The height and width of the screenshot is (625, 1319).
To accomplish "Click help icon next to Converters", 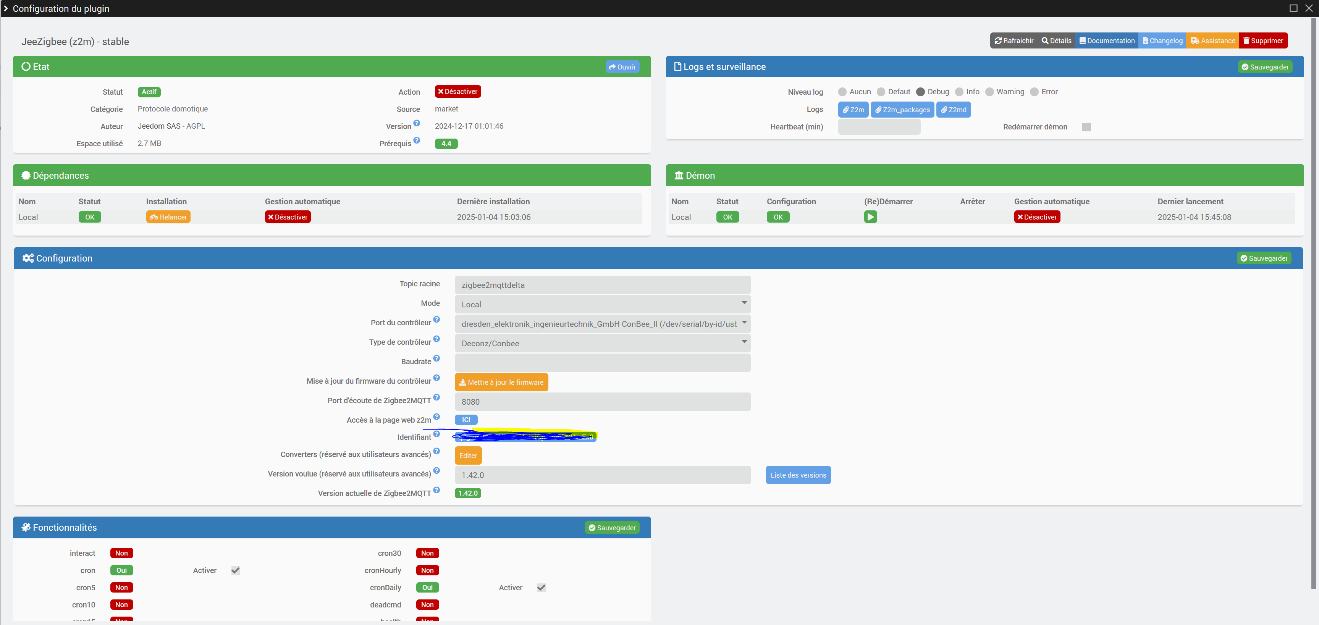I will [436, 451].
